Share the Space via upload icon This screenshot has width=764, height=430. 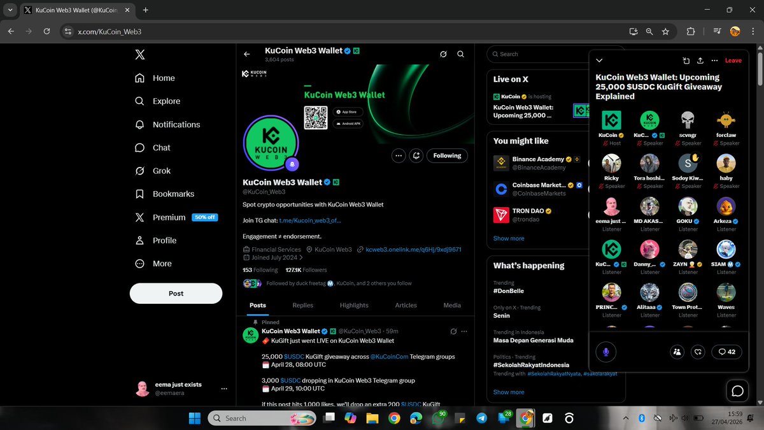(700, 61)
